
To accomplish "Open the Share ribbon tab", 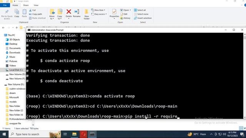I will tap(26, 5).
